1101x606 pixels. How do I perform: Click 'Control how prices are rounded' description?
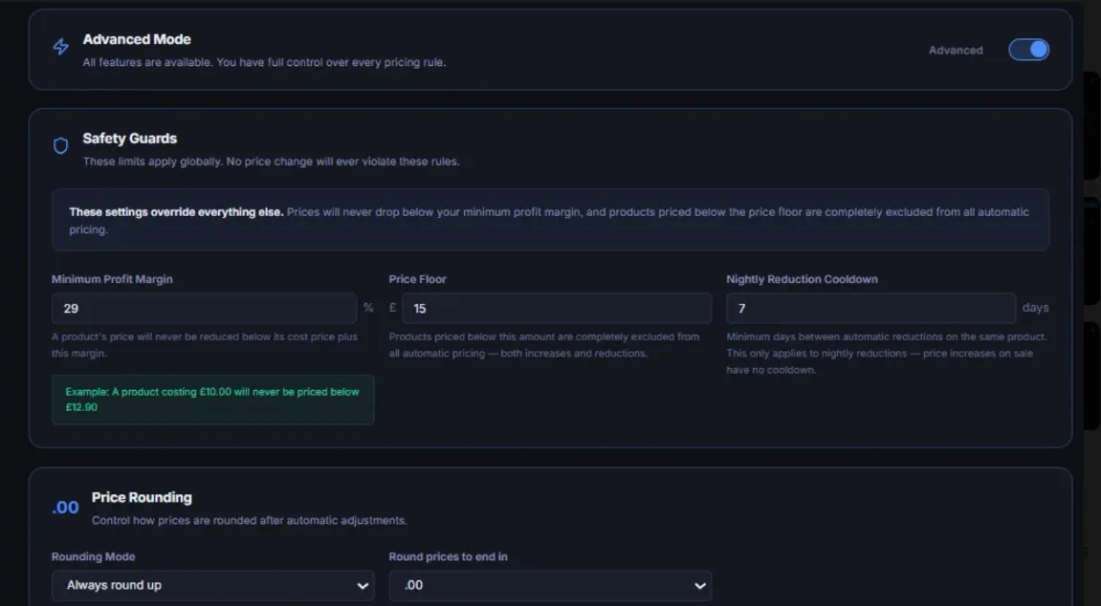pos(250,520)
